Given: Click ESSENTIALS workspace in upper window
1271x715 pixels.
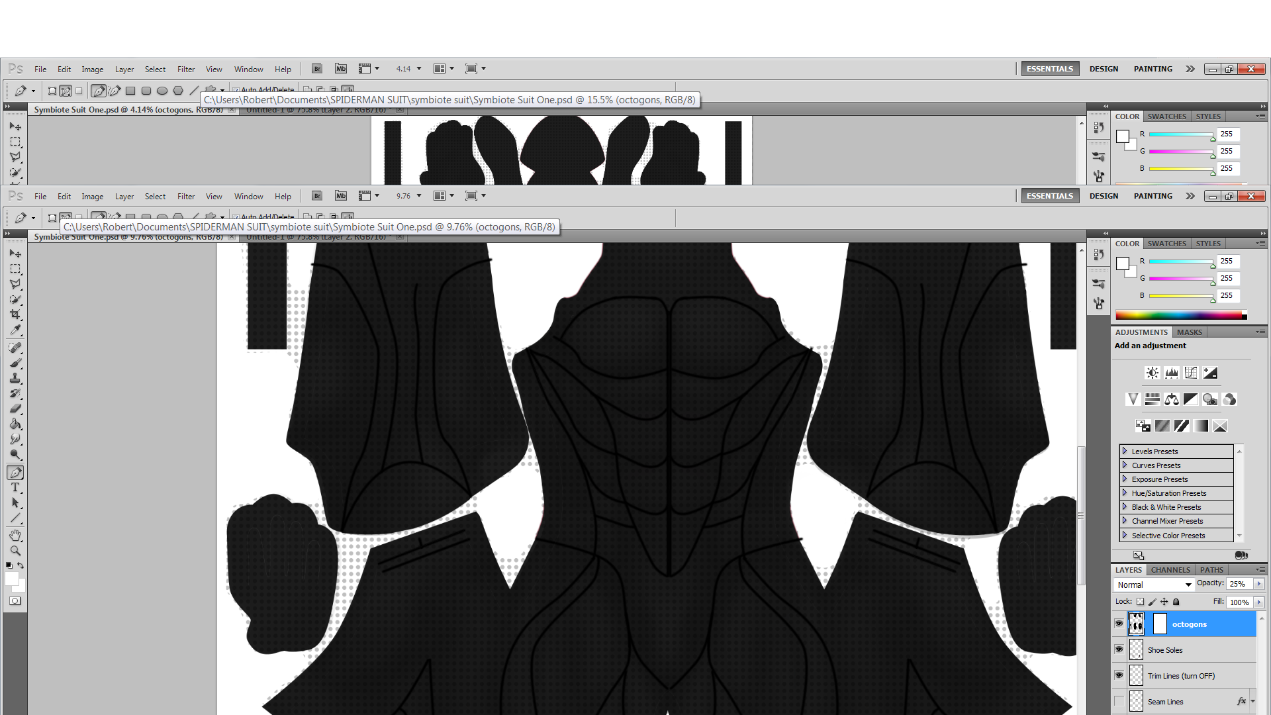Looking at the screenshot, I should 1050,69.
